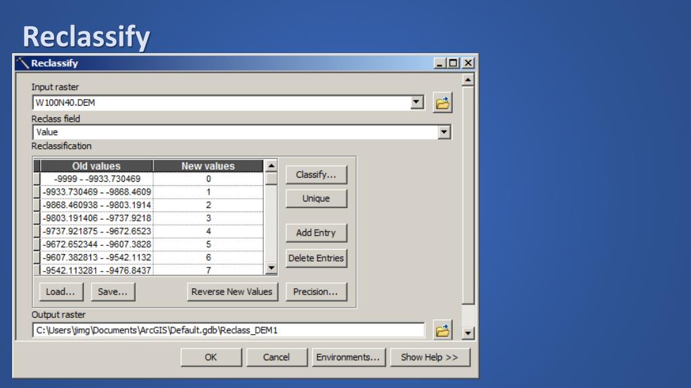Select old value -9542.113281 - -9476.8437
The height and width of the screenshot is (388, 691).
point(97,270)
